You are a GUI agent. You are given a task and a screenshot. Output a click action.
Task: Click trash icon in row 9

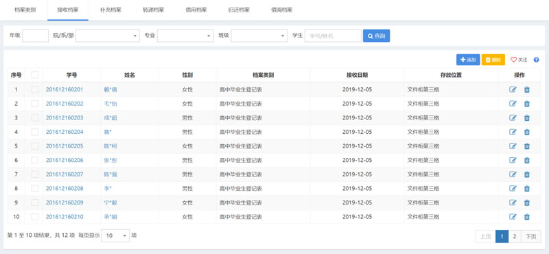click(526, 203)
